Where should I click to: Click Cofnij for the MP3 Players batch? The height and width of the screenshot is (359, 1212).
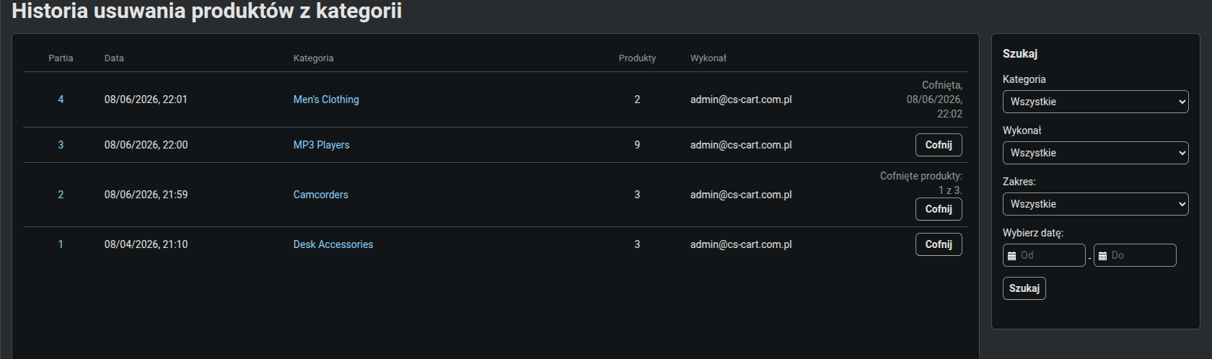[x=939, y=145]
